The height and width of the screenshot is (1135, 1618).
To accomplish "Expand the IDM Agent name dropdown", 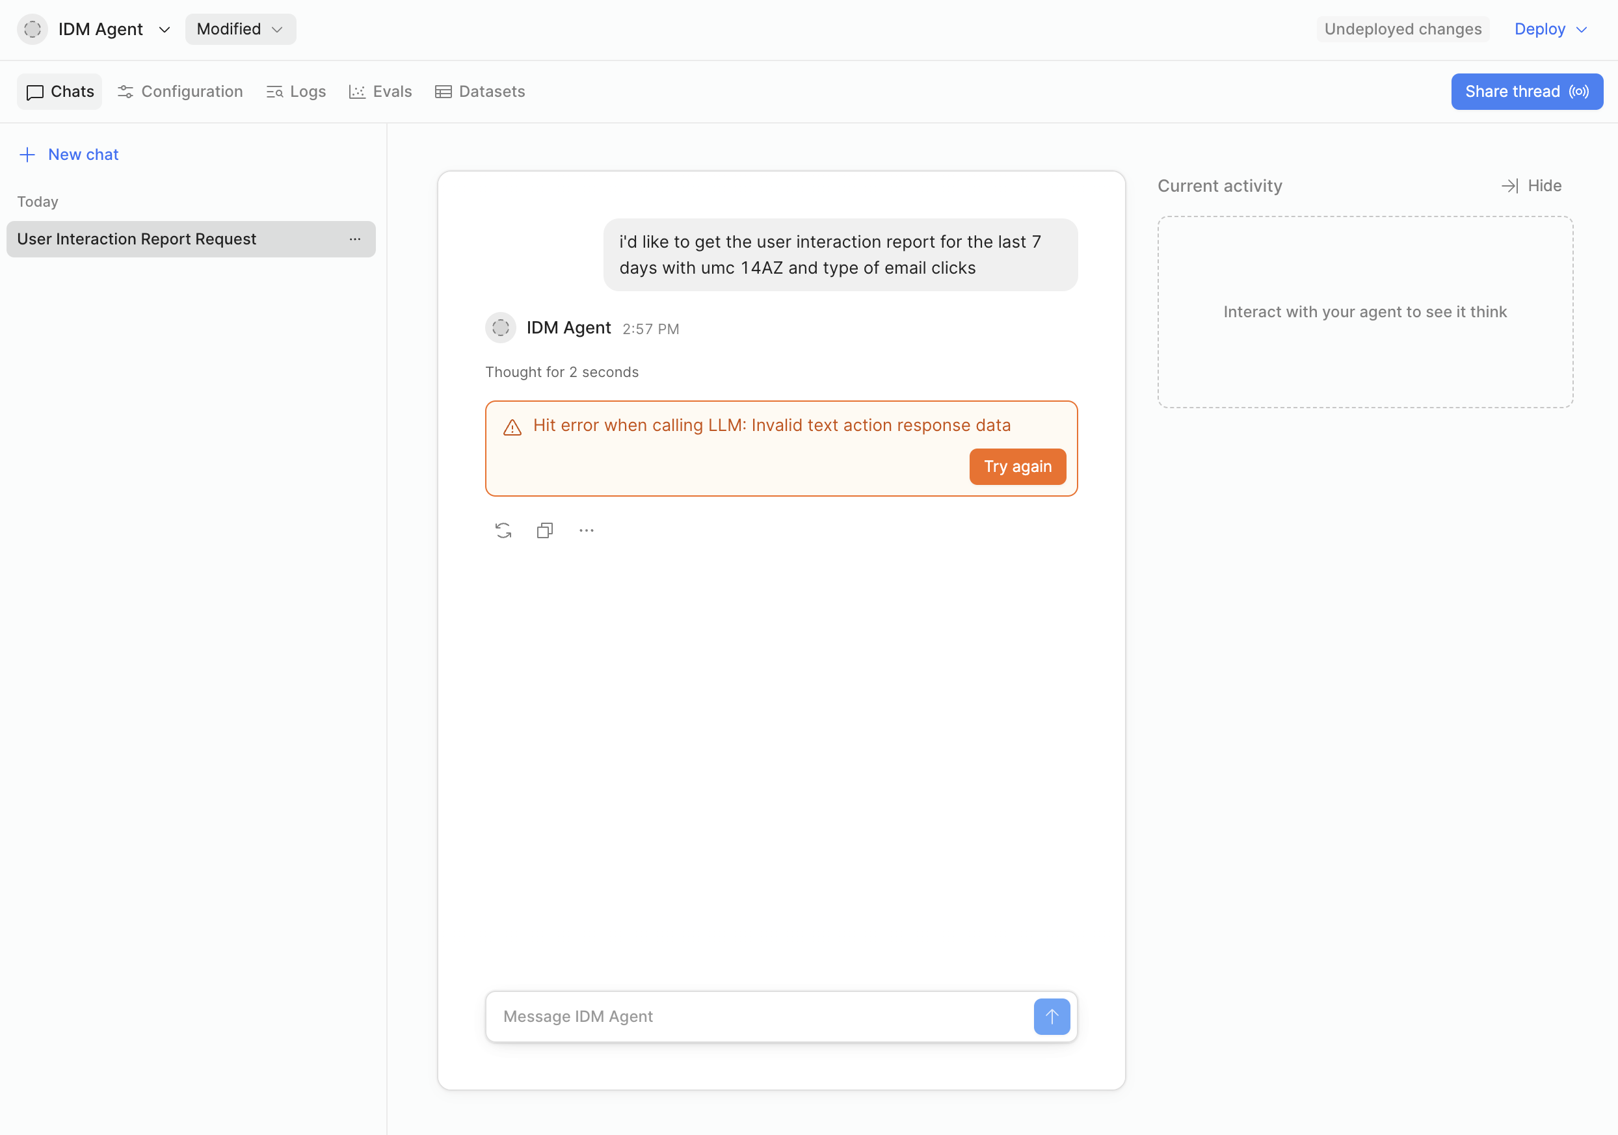I will tap(164, 30).
